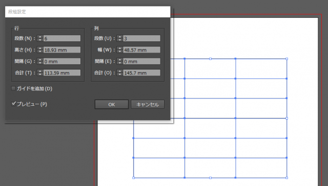Enable the ガイドを追加 (D) checkbox
The image size is (328, 186).
click(x=13, y=88)
